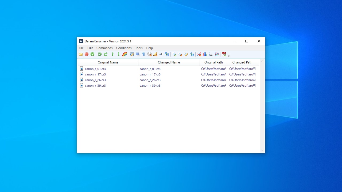Click the green undo arrow icon
The width and height of the screenshot is (342, 192).
click(x=100, y=54)
